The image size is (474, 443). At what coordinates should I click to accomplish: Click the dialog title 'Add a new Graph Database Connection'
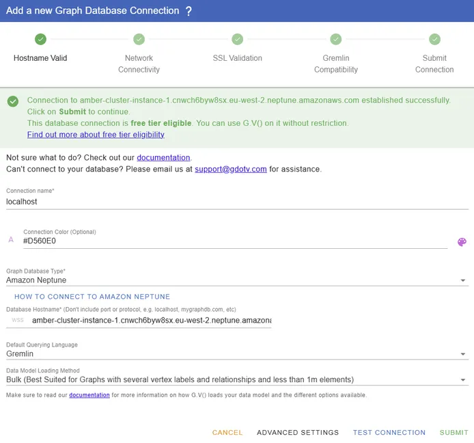[92, 10]
